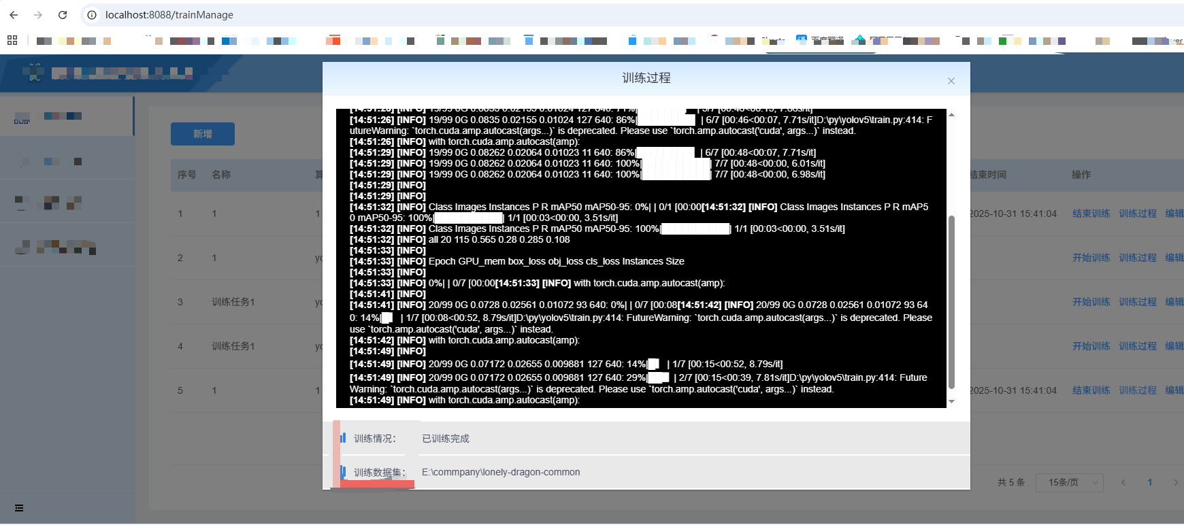The height and width of the screenshot is (525, 1184).
Task: View site information icon beside URL
Action: pos(92,14)
